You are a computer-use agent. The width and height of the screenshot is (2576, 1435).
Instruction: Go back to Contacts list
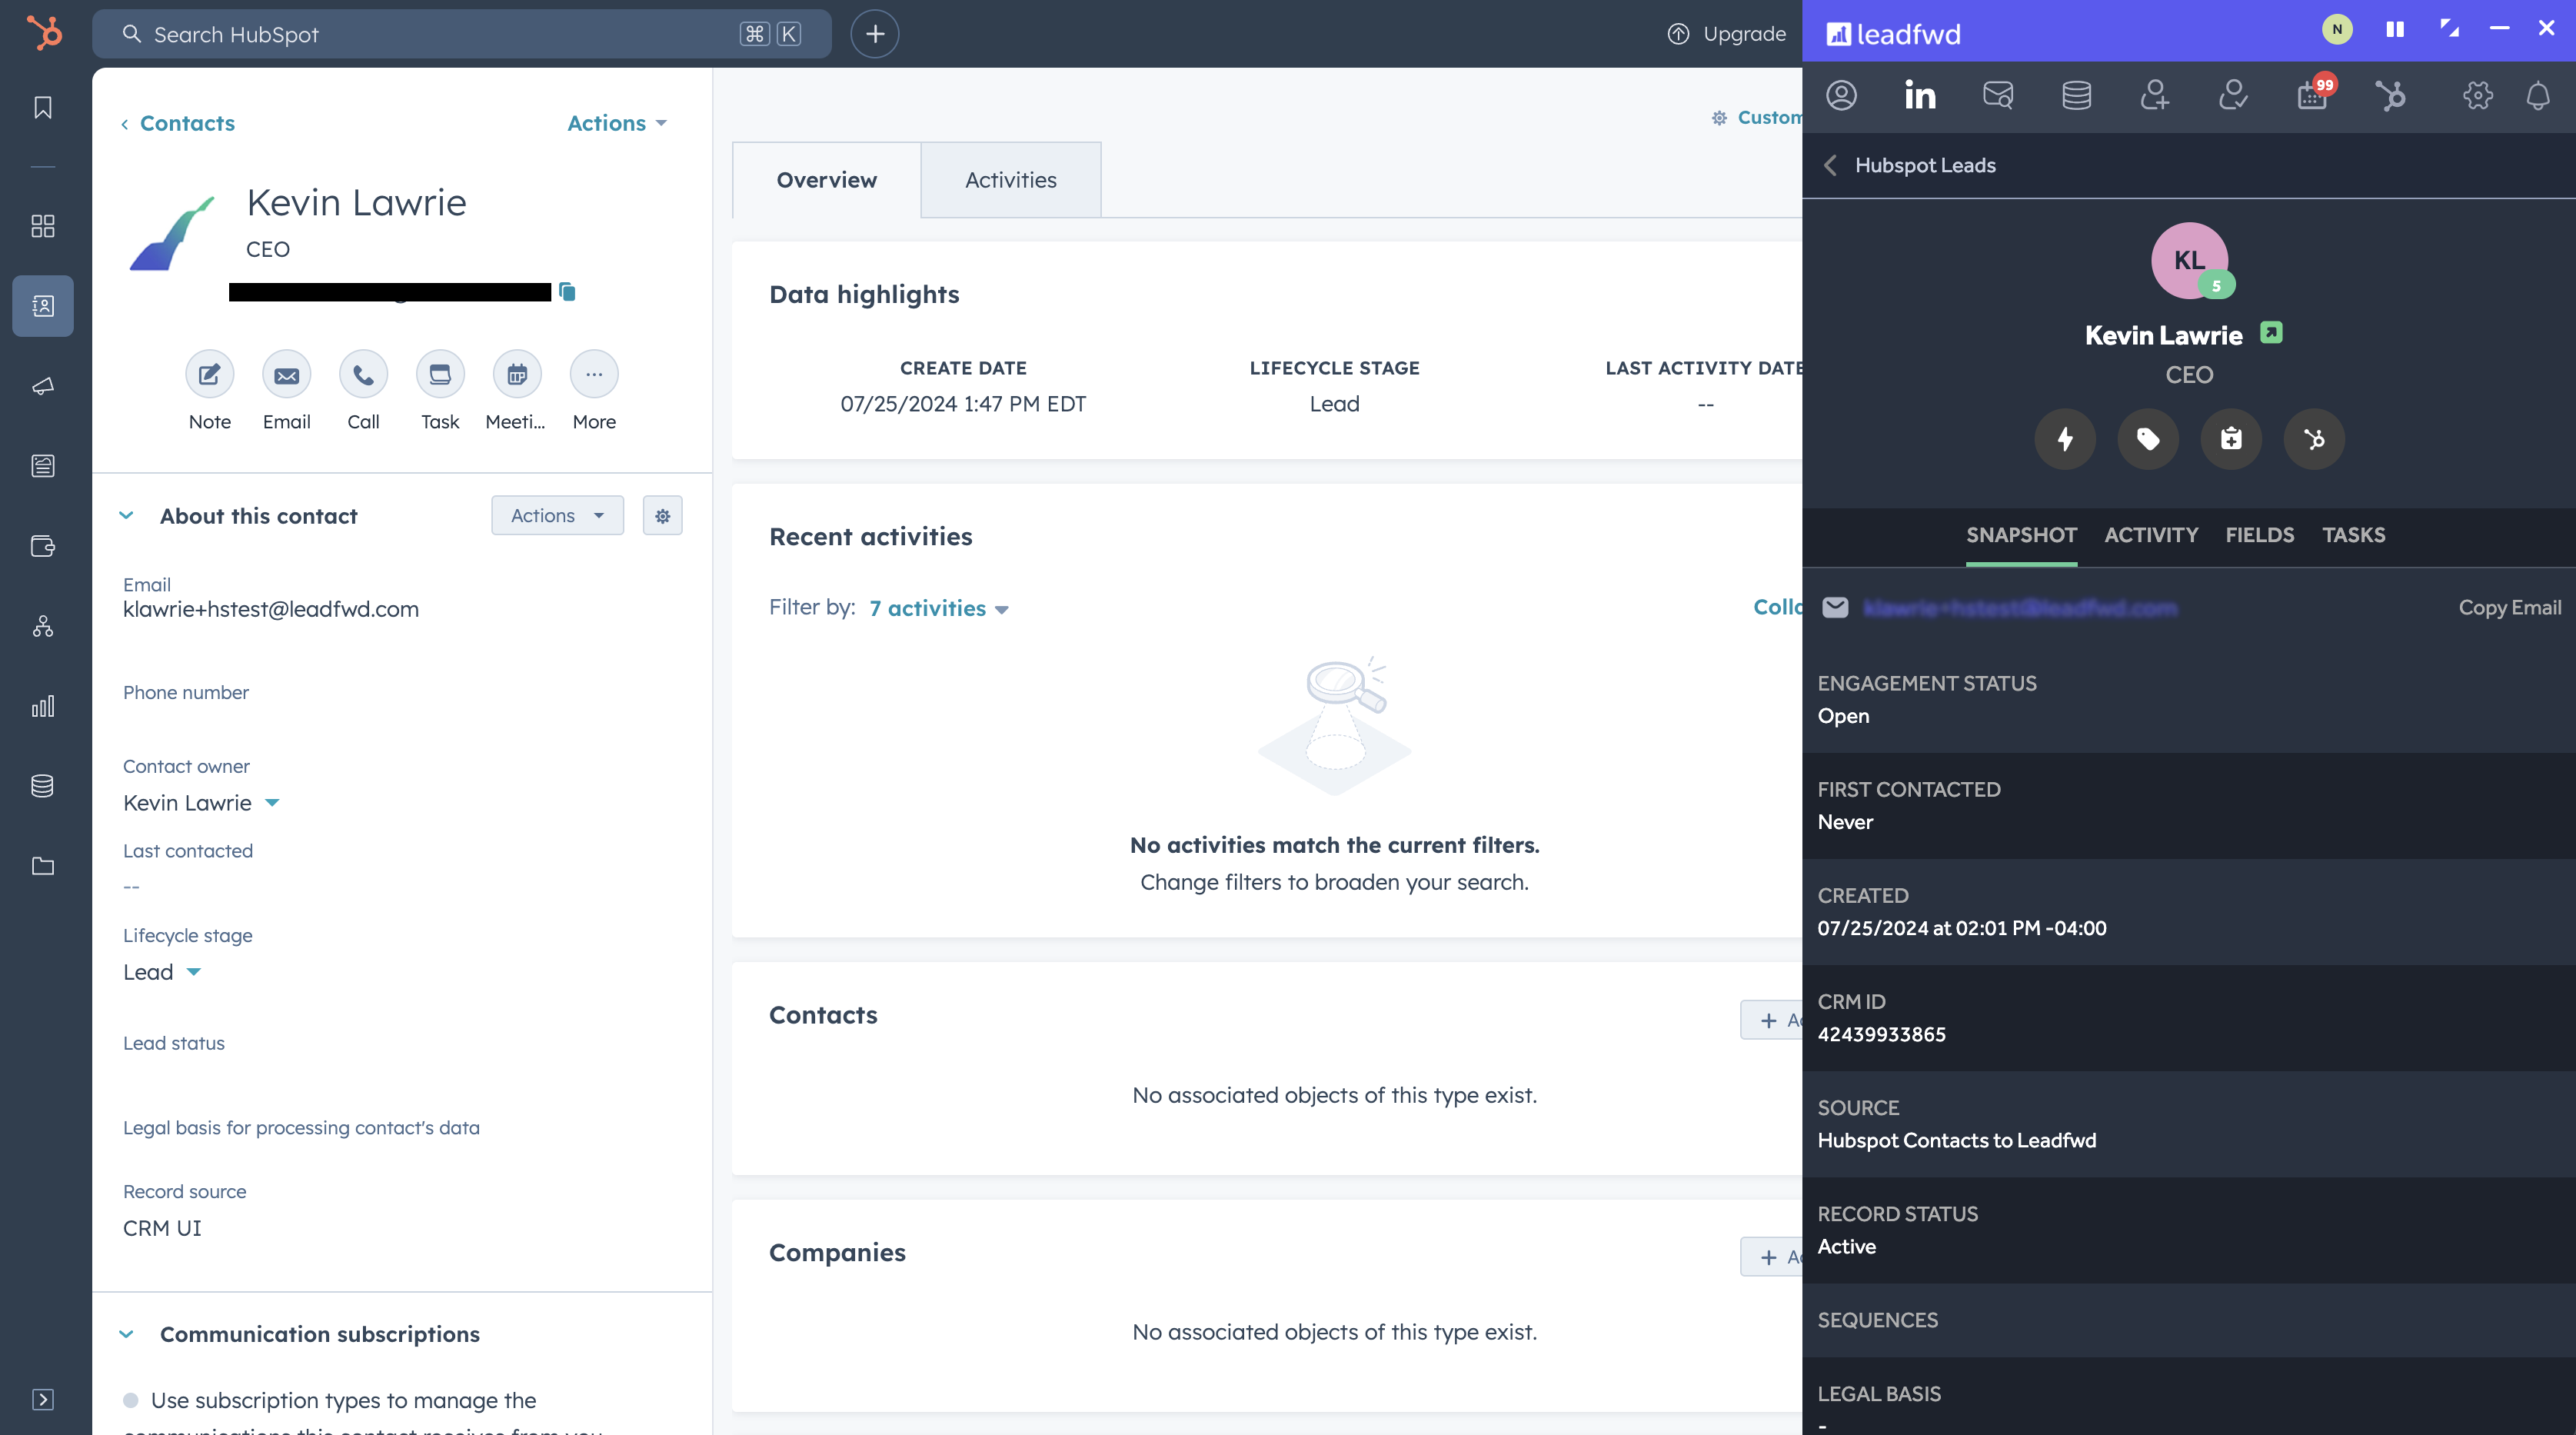click(177, 123)
